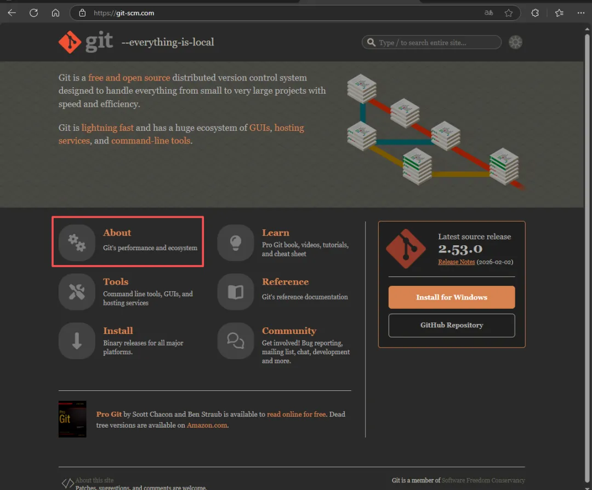Viewport: 592px width, 490px height.
Task: Open the translate page icon in address bar
Action: 488,13
